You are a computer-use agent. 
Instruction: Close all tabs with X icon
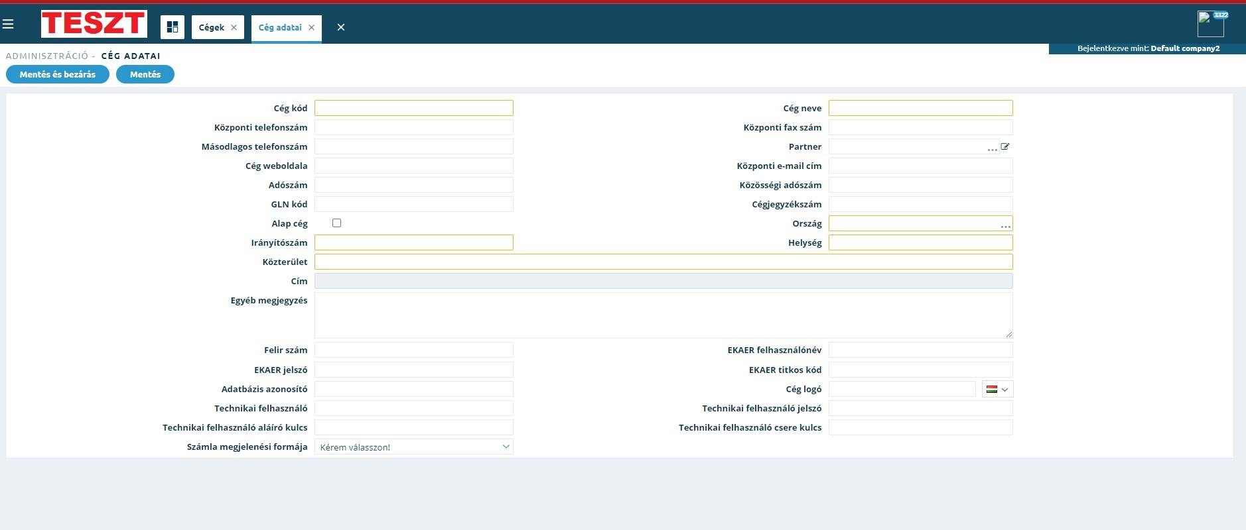tap(341, 27)
